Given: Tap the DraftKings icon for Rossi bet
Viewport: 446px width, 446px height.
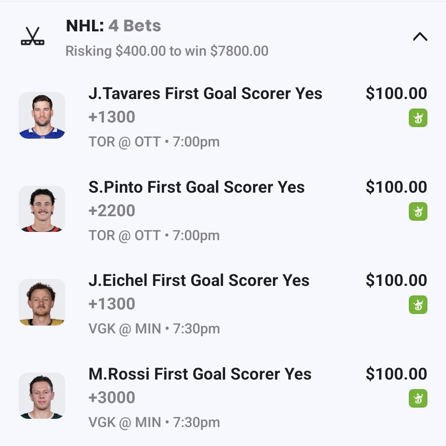Looking at the screenshot, I should pyautogui.click(x=418, y=399).
